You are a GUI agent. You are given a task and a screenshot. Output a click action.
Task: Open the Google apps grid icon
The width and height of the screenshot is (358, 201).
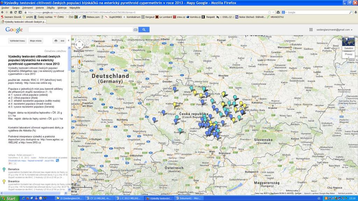pyautogui.click(x=311, y=30)
